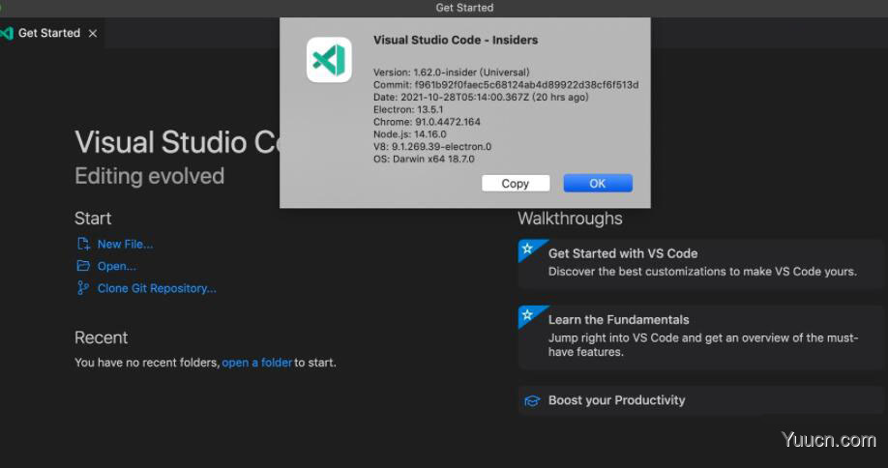Select the Get Started tab
888x468 pixels.
coord(51,34)
